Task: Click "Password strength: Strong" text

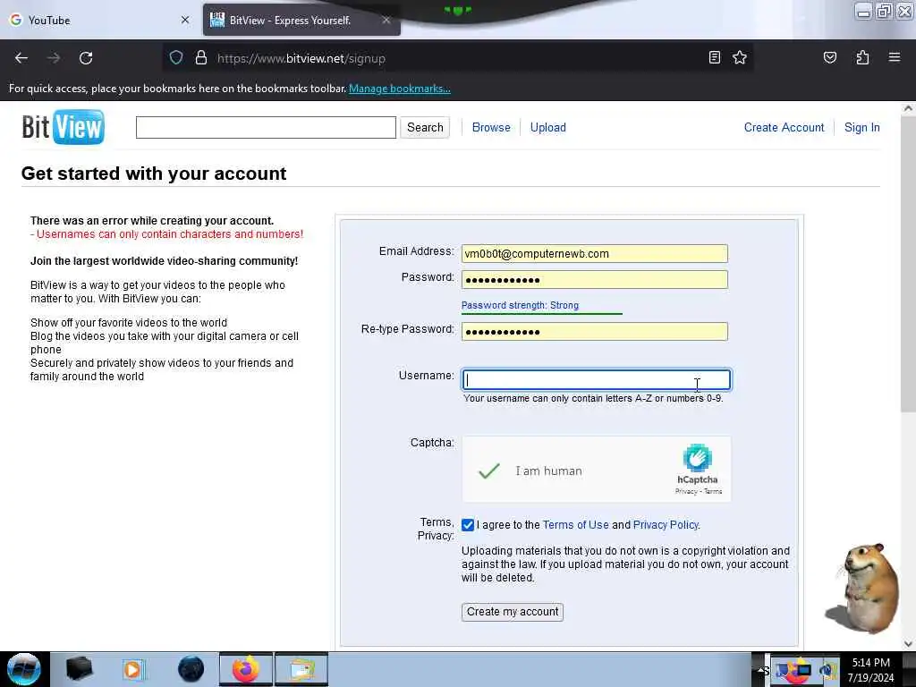Action: pos(520,305)
